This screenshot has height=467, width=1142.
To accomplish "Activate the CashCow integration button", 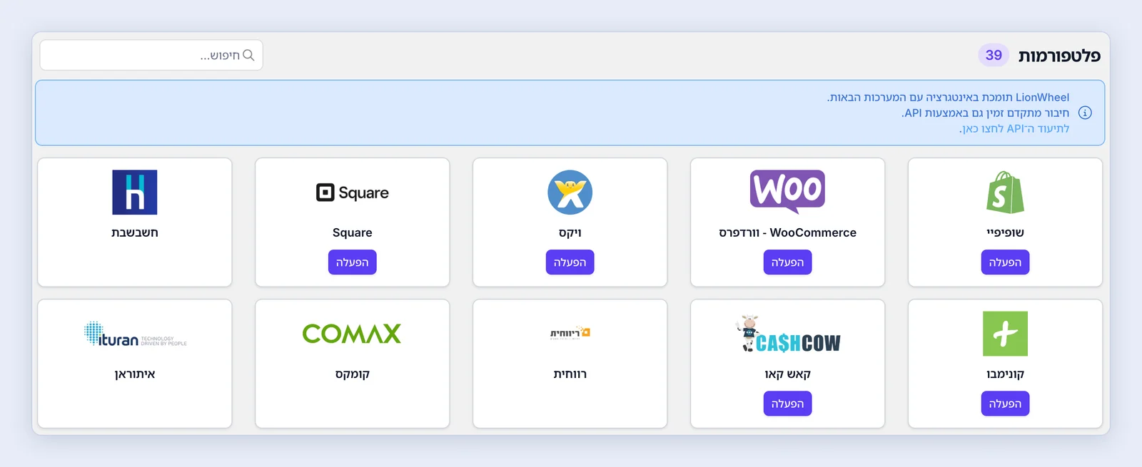I will (x=787, y=404).
